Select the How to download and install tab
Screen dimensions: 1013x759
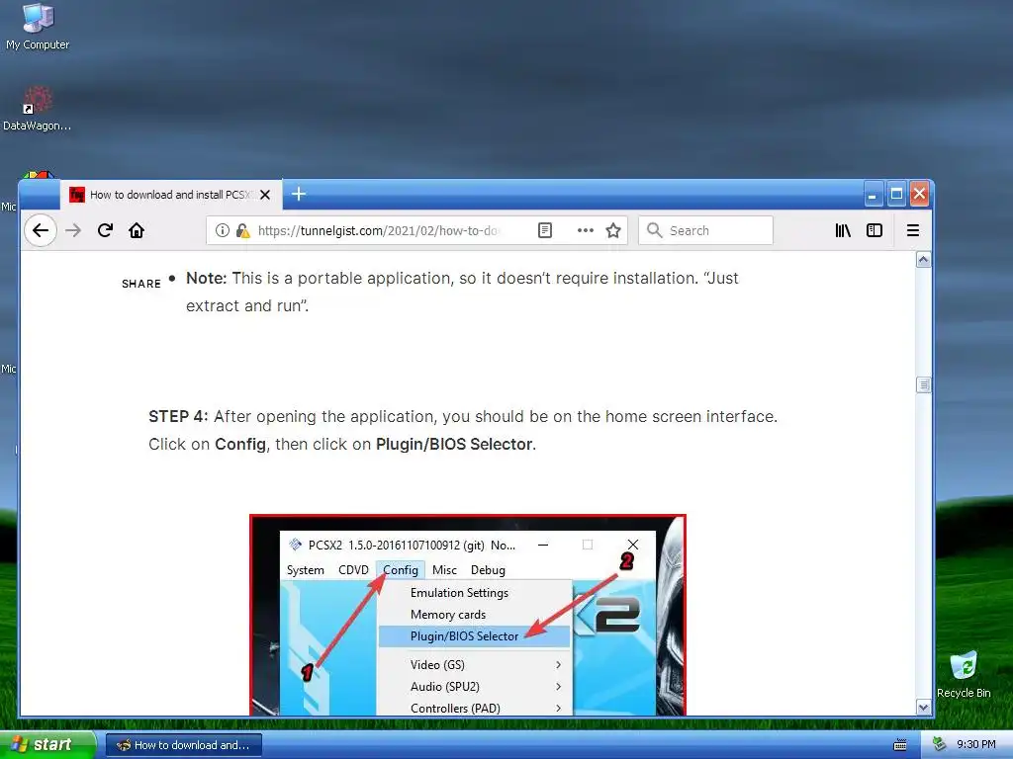click(171, 195)
